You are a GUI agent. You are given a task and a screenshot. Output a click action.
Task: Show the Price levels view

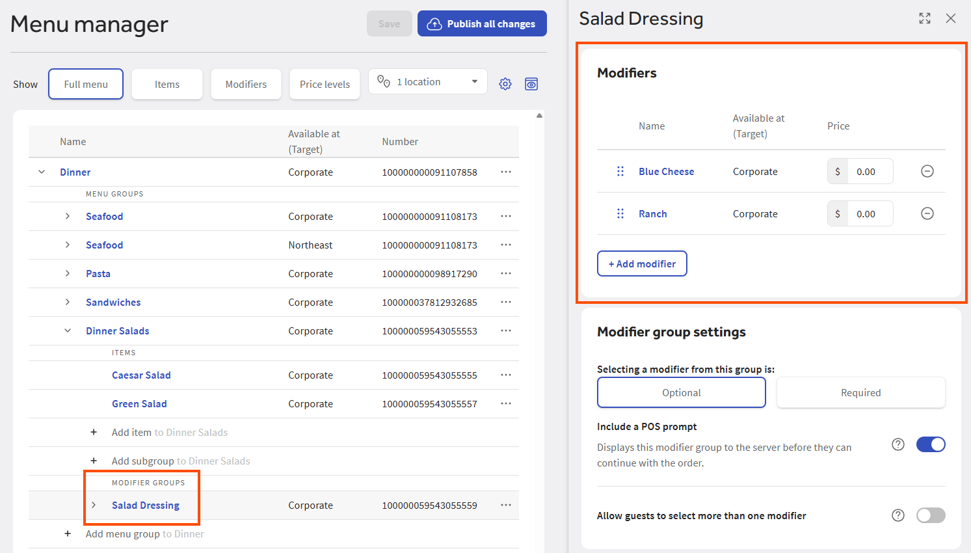click(325, 85)
